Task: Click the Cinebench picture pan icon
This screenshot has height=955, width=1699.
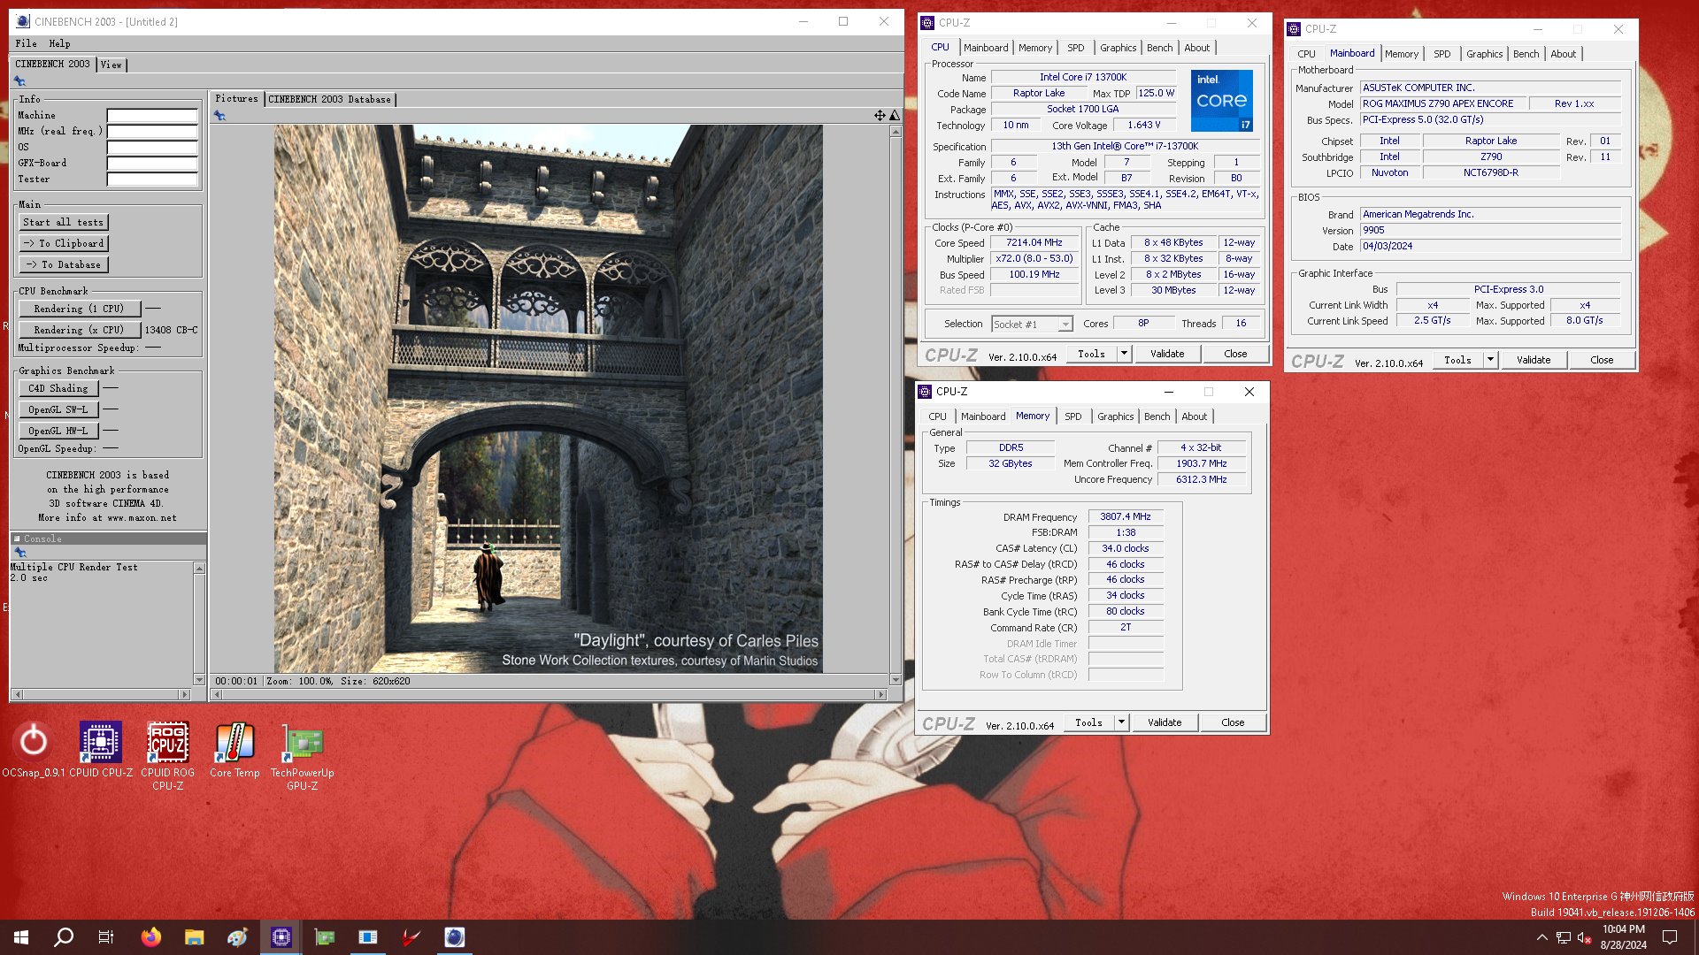Action: 880,116
